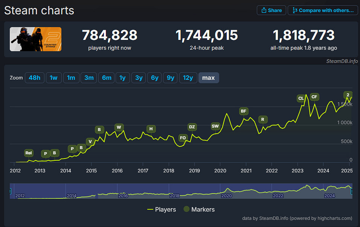
Task: Select the max zoom range
Action: point(208,78)
